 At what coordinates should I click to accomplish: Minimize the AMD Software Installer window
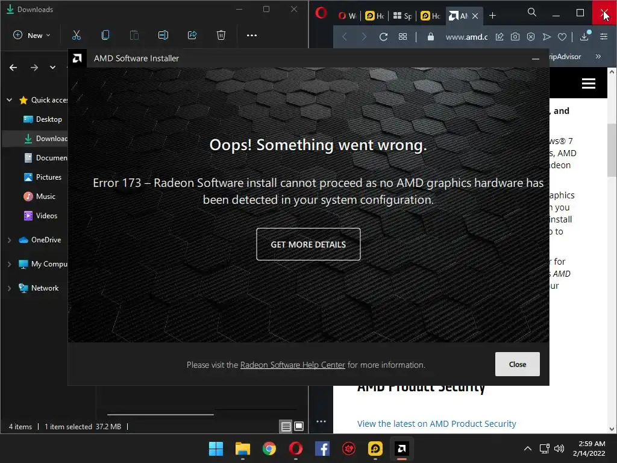[535, 58]
